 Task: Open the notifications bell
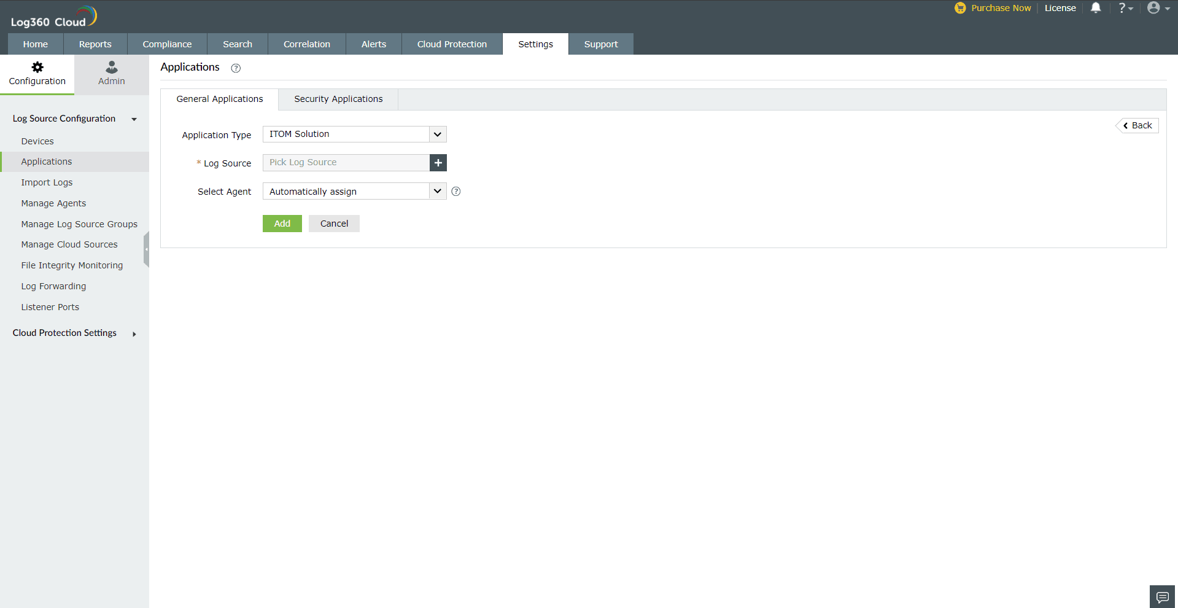pyautogui.click(x=1096, y=8)
